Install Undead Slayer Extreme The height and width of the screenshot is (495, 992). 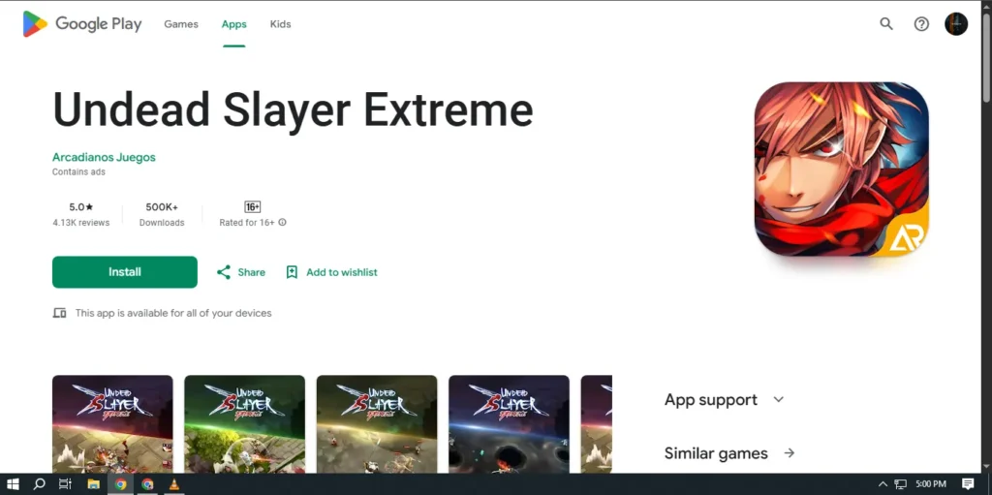click(125, 272)
